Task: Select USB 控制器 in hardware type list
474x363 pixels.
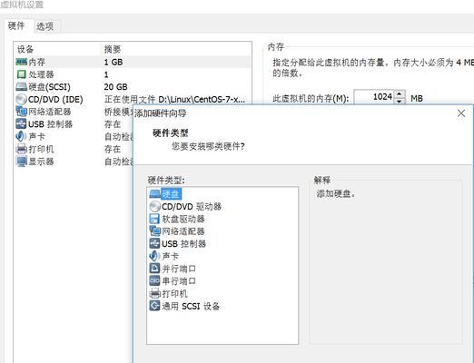Action: click(178, 244)
